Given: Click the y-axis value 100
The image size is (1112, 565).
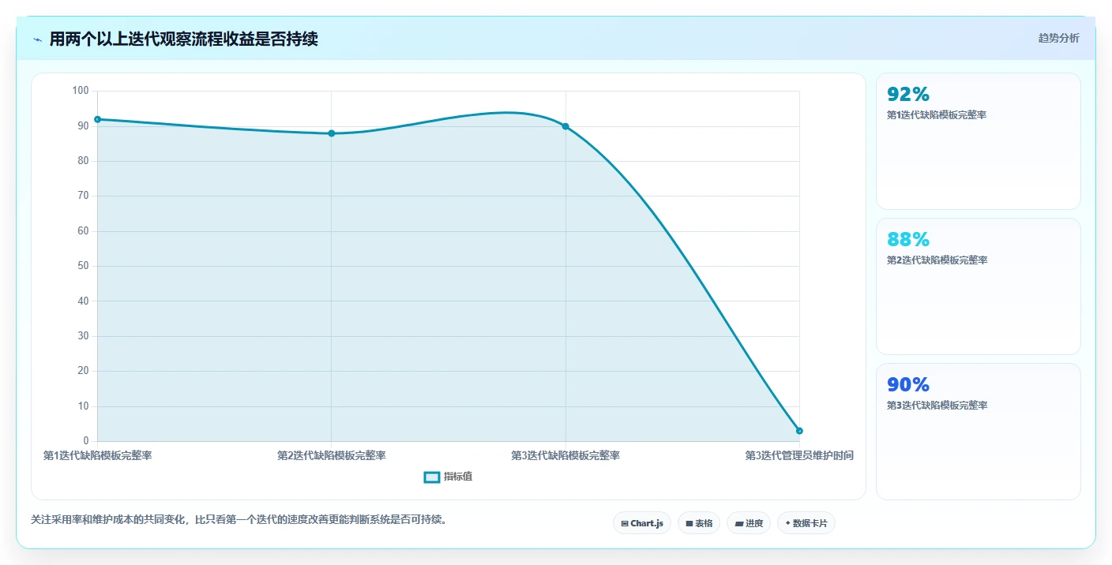Looking at the screenshot, I should point(81,91).
